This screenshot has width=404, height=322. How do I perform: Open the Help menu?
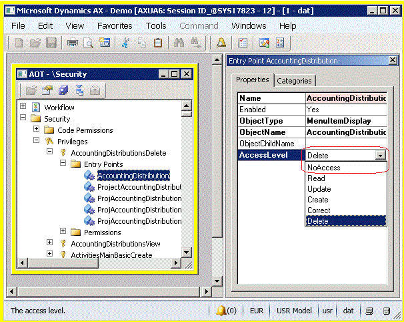click(288, 26)
